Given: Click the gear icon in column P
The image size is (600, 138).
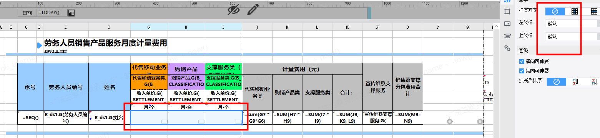Looking at the screenshot, I should tap(450, 122).
